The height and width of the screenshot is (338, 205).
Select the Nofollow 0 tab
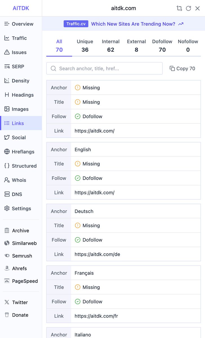(x=188, y=46)
